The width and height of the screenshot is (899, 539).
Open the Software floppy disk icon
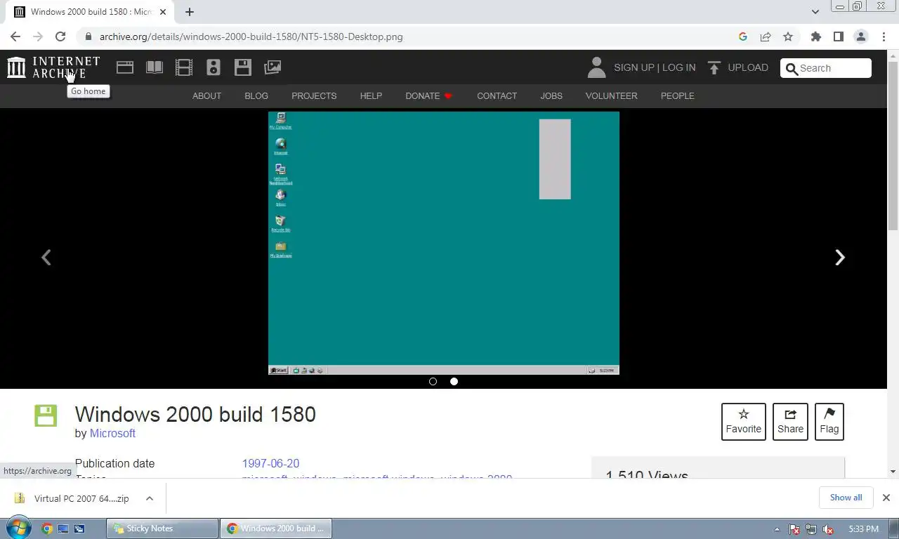coord(243,67)
